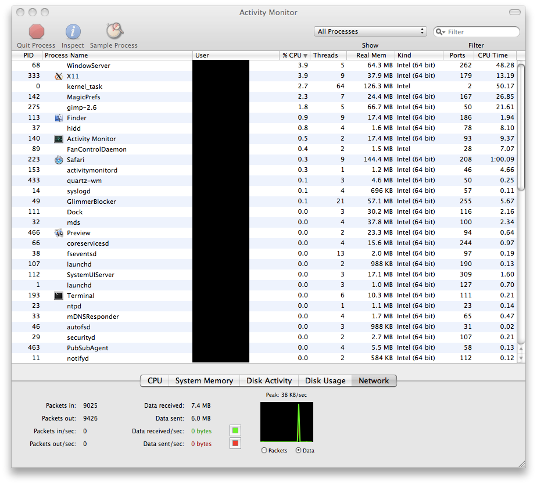Screen dimensions: 537x485
Task: Sort by Real Mem column header
Action: click(371, 55)
